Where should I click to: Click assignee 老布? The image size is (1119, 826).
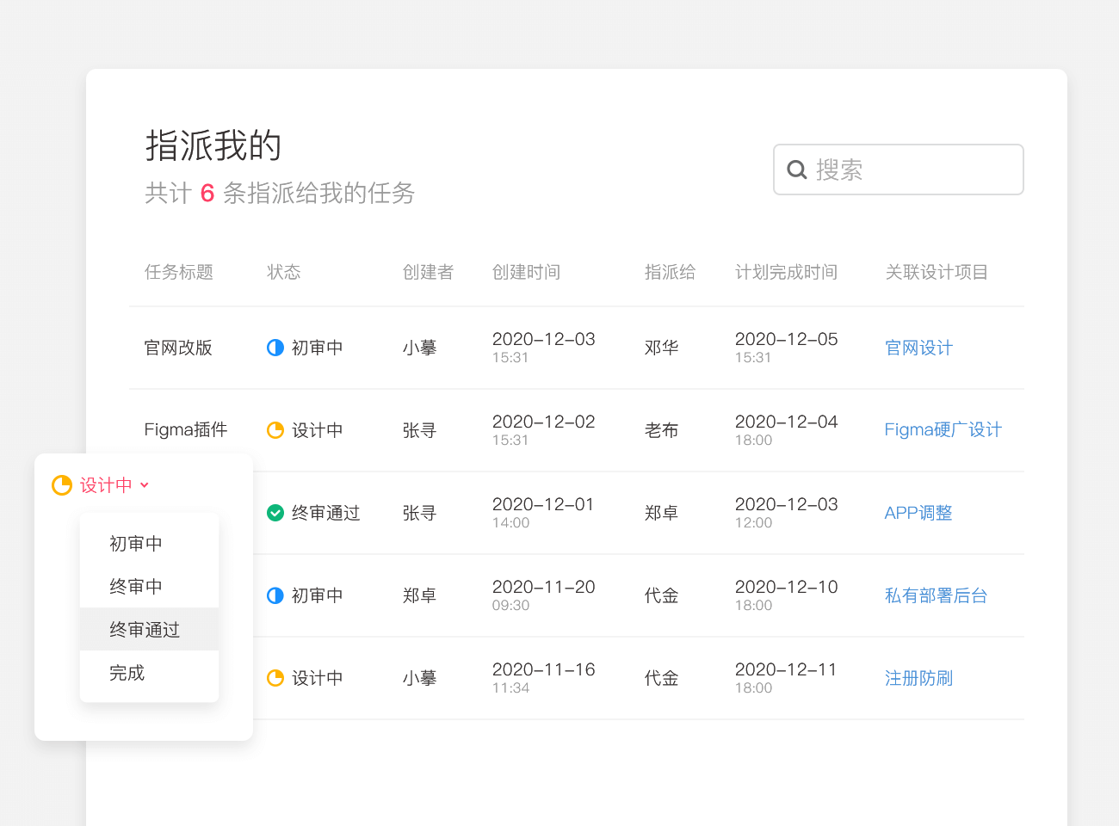pyautogui.click(x=662, y=430)
